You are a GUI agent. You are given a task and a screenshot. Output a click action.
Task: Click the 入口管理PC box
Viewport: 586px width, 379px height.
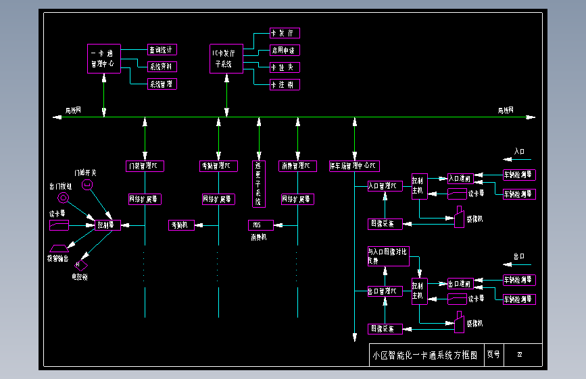coord(385,186)
